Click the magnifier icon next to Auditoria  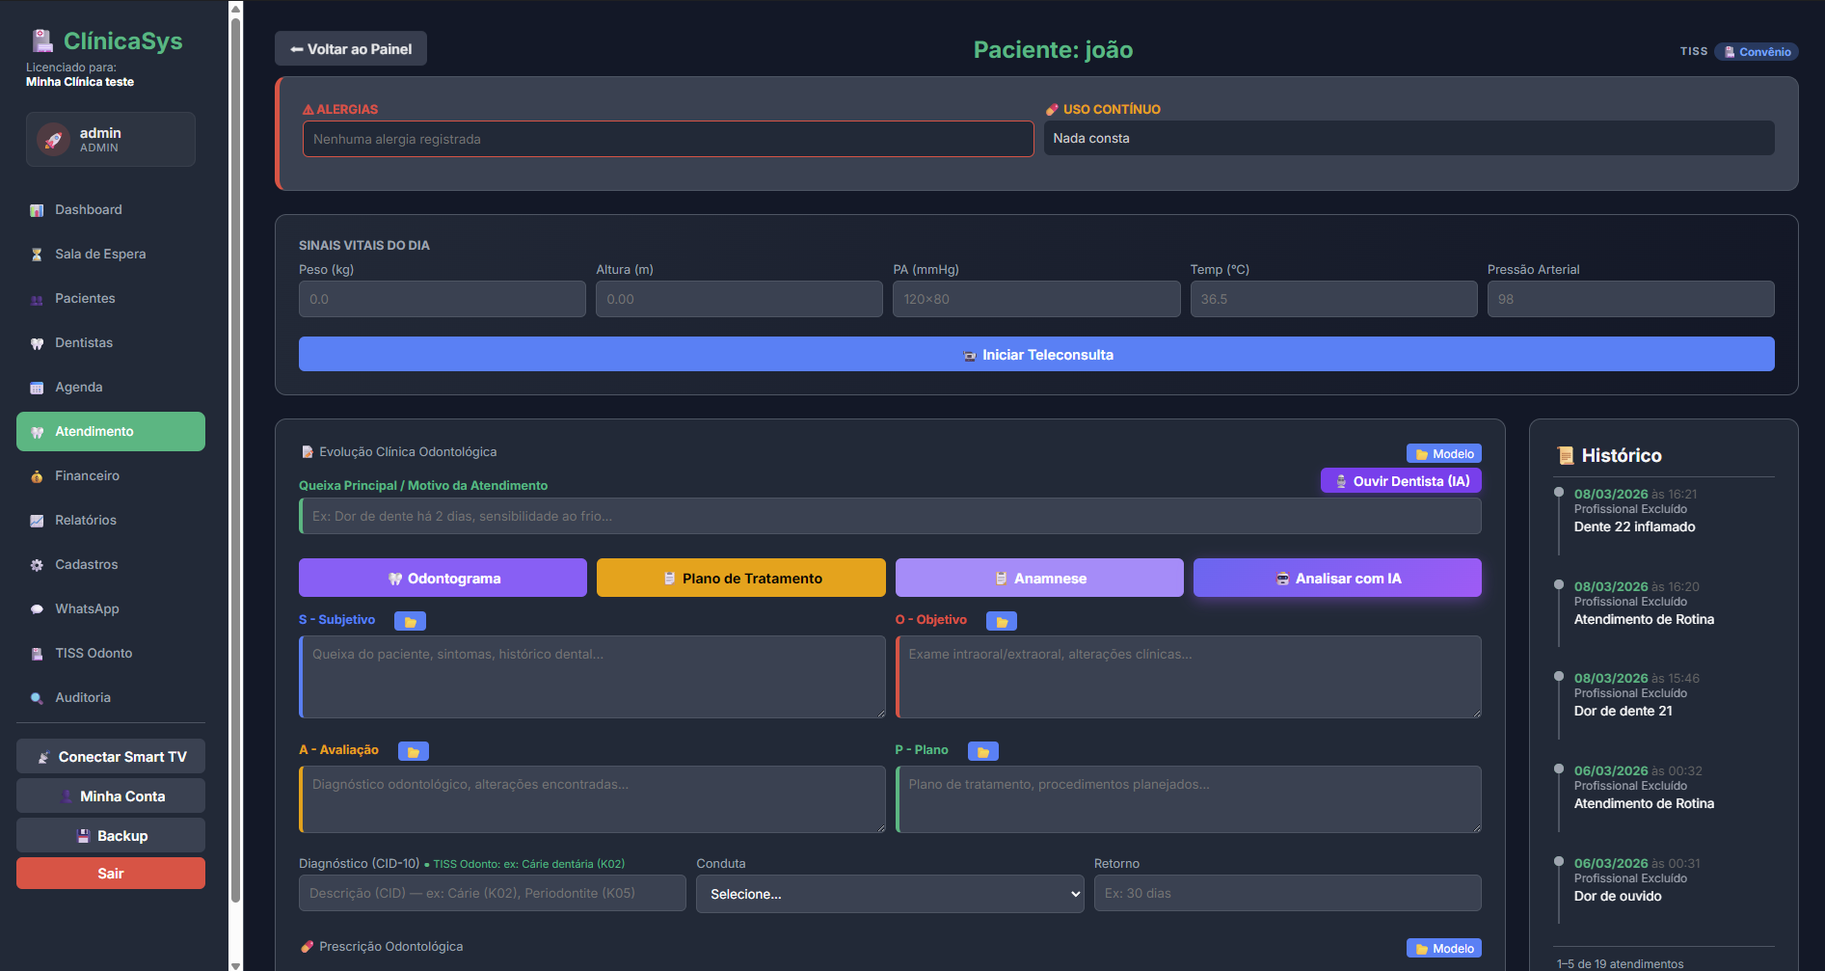point(37,698)
